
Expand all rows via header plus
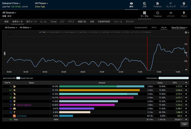(186, 83)
